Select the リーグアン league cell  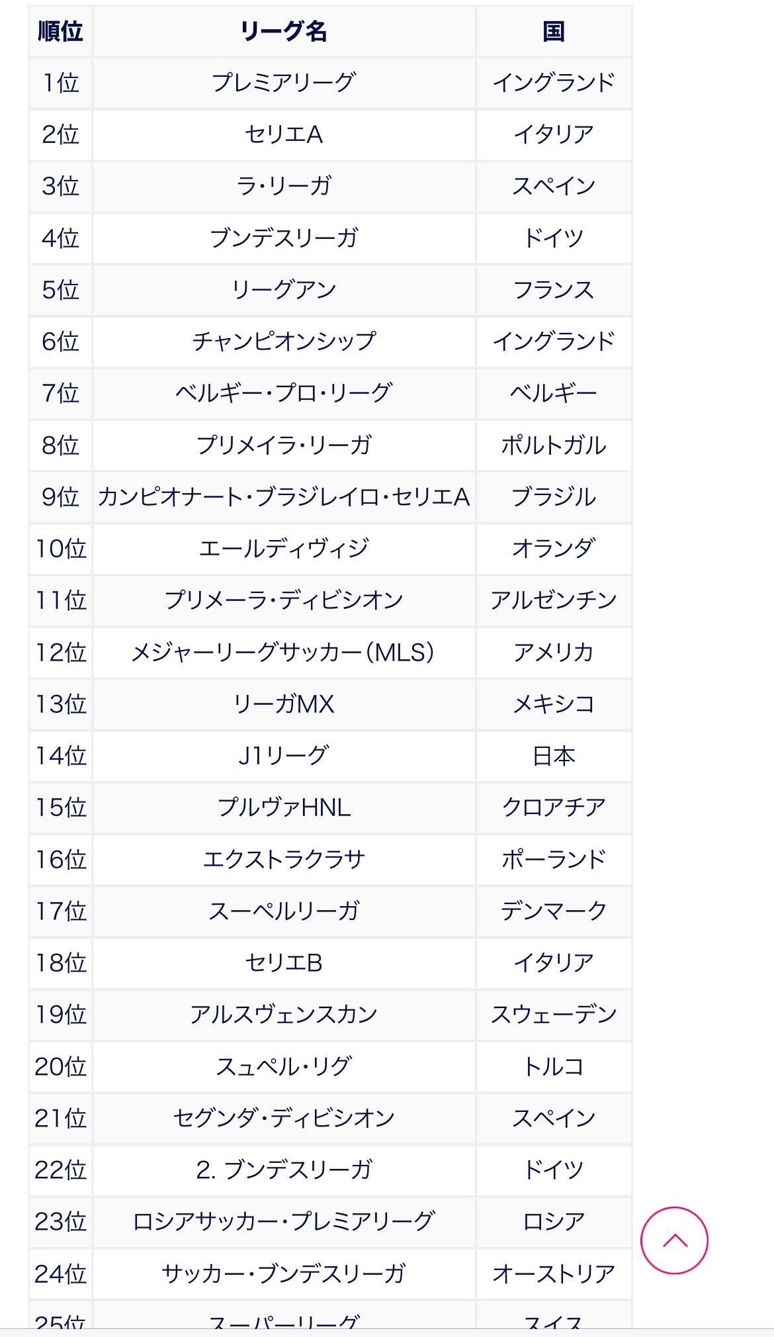coord(284,289)
